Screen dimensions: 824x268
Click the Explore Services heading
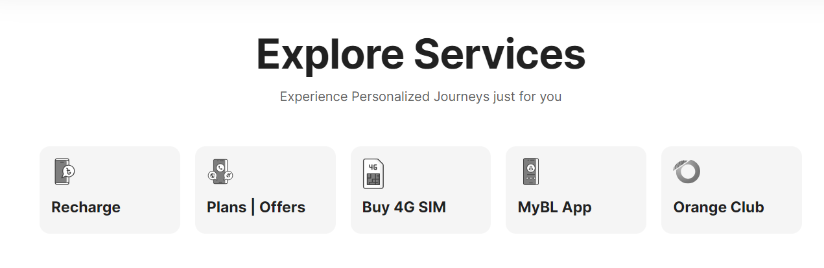(421, 54)
